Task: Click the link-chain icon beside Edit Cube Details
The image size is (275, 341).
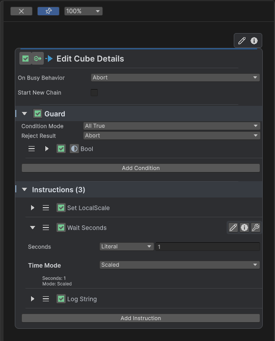Action: coord(38,59)
